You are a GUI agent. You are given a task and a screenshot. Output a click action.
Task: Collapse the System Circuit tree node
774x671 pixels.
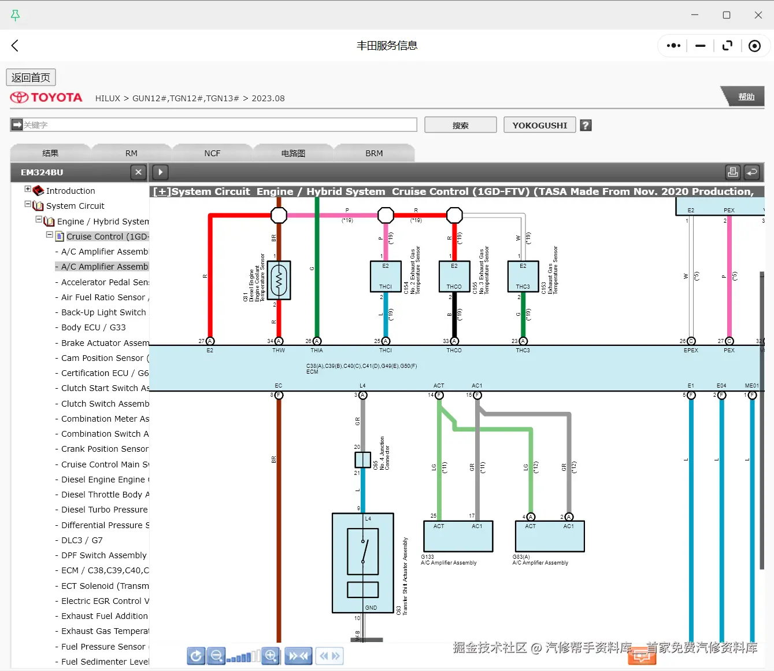click(x=28, y=205)
